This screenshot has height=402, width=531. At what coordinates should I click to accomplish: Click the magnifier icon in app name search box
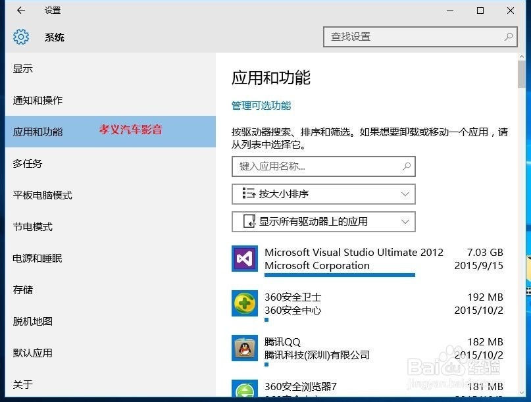point(407,166)
